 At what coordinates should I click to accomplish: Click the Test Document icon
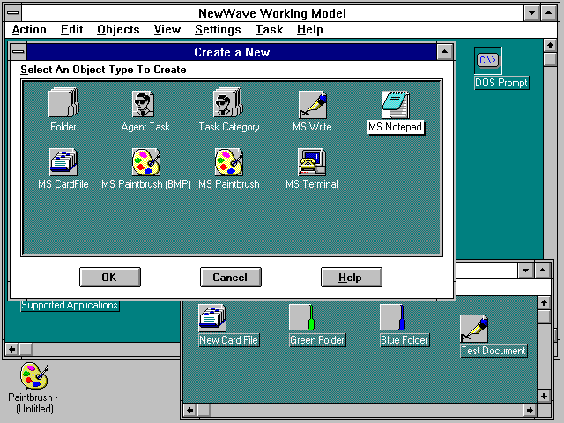[473, 329]
